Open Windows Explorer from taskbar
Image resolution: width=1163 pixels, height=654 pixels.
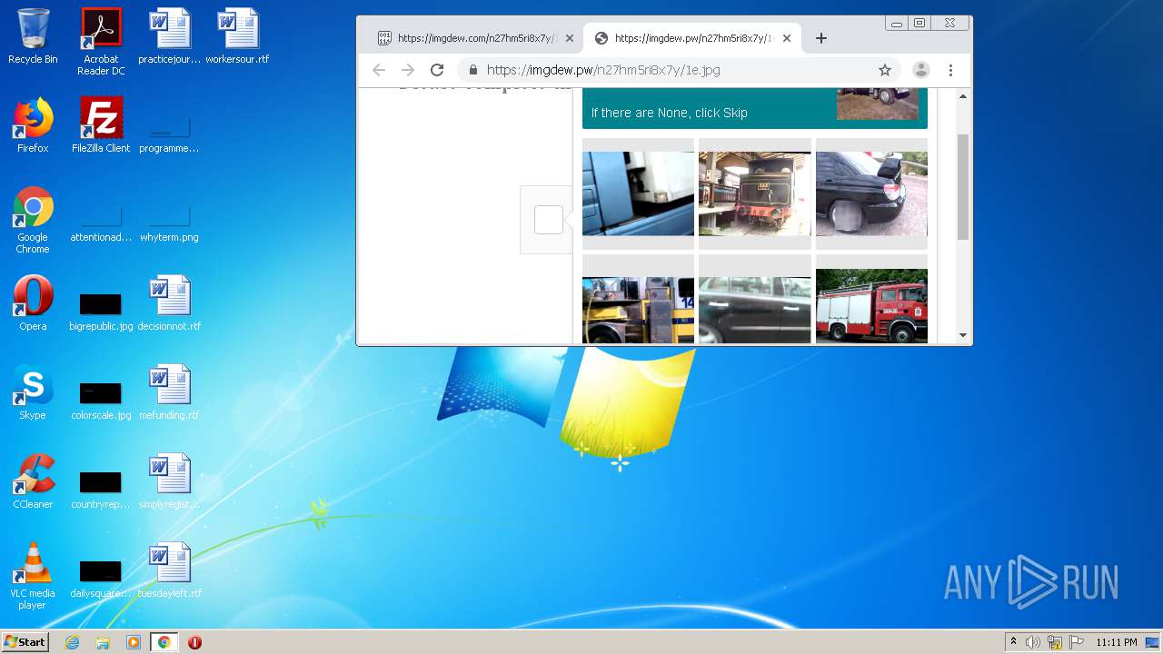click(x=103, y=642)
